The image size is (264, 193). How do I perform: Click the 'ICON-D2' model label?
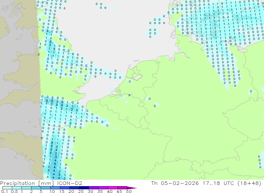[x=70, y=183]
